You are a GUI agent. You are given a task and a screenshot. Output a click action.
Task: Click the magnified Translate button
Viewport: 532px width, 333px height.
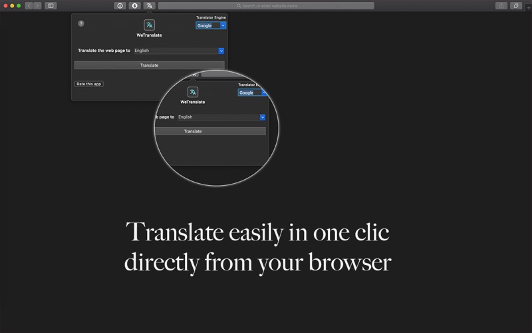point(210,131)
